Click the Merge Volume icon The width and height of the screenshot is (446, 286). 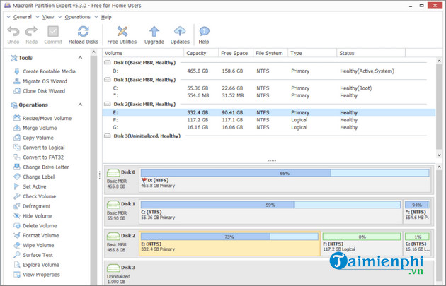click(x=17, y=128)
